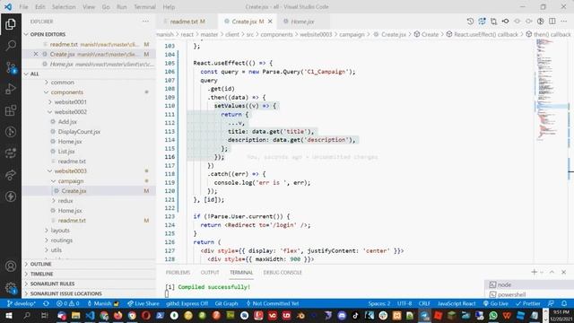The height and width of the screenshot is (323, 574).
Task: Open the File menu
Action: (23, 7)
